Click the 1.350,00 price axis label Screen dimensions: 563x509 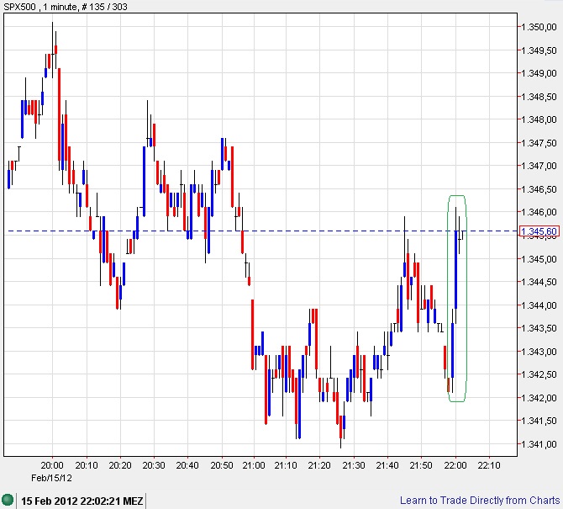click(x=539, y=27)
